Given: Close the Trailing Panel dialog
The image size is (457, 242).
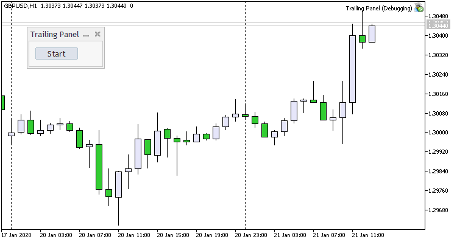Looking at the screenshot, I should (x=97, y=34).
